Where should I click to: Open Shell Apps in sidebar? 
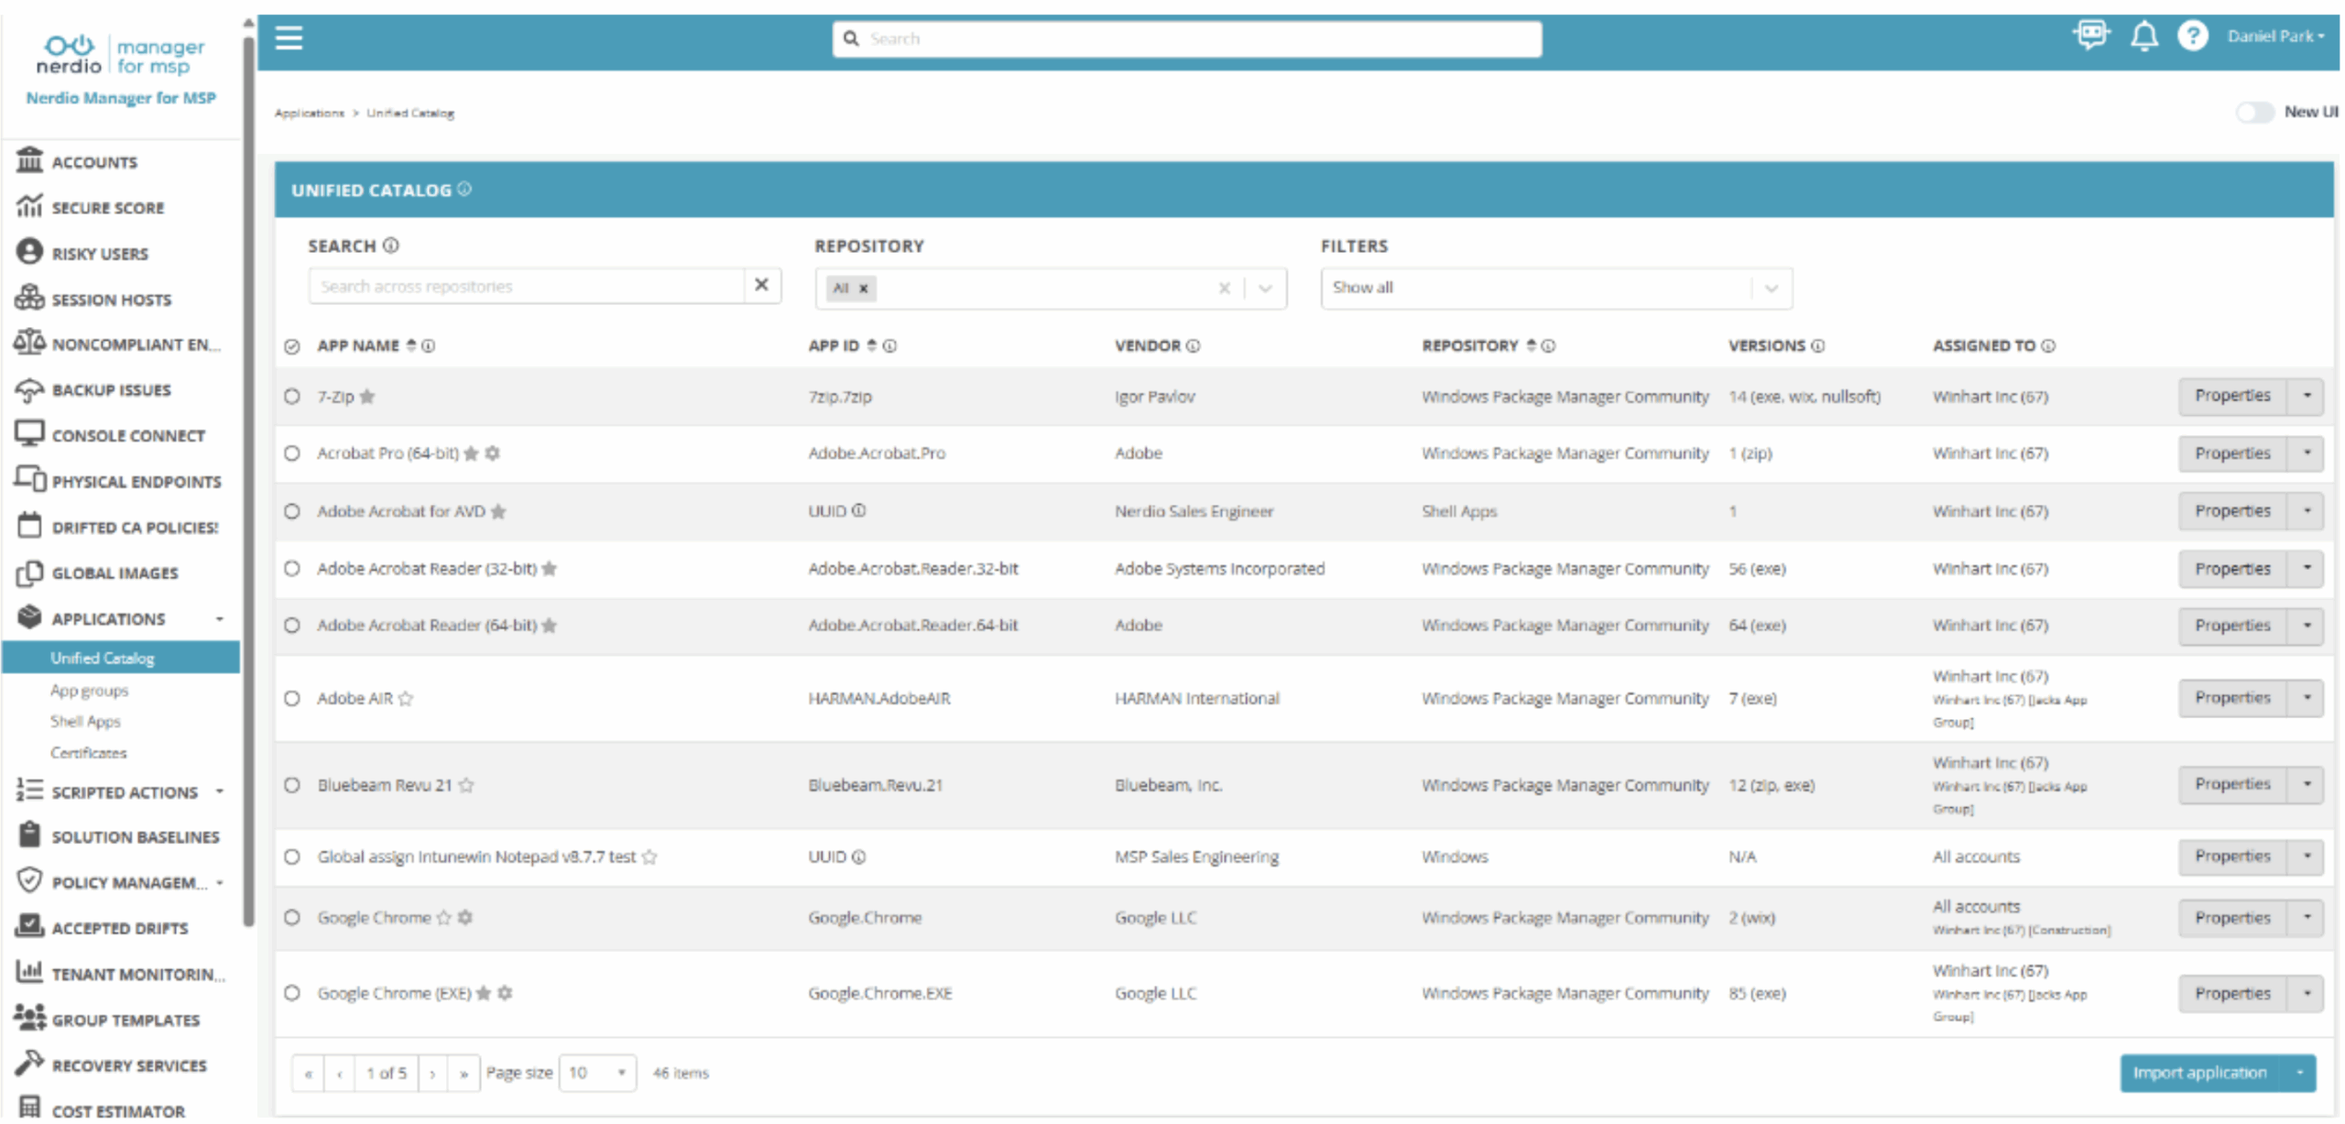point(85,722)
